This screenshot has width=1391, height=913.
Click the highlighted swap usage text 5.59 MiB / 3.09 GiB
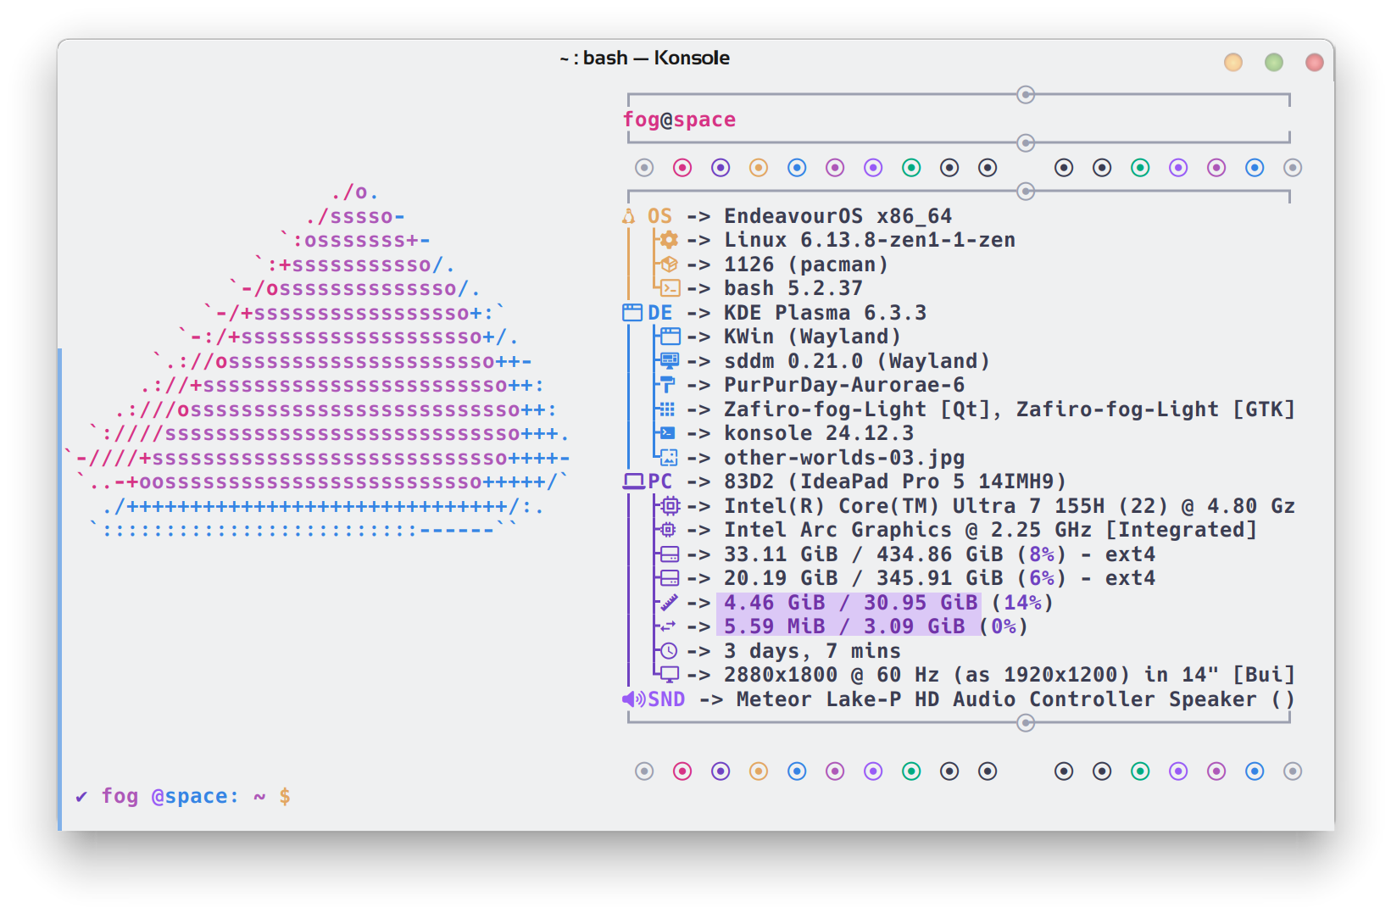coord(843,626)
